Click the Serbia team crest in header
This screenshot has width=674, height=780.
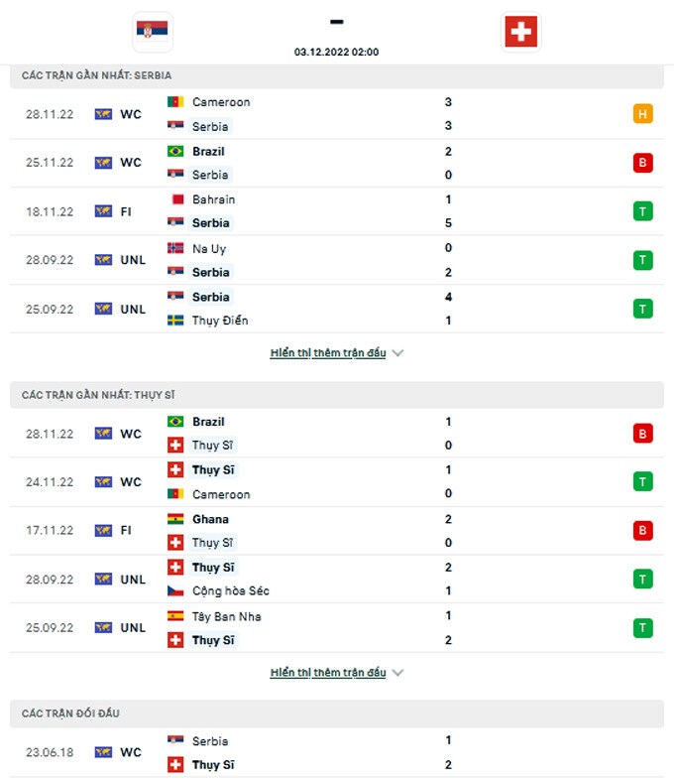[x=153, y=31]
